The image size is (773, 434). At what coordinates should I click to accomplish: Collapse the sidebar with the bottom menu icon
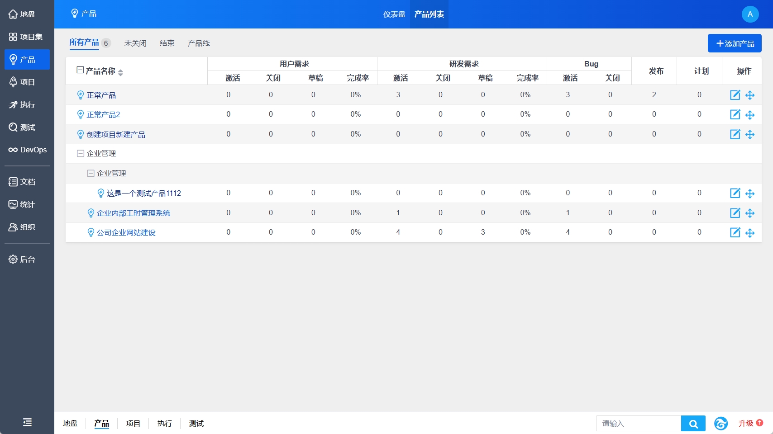(x=27, y=422)
